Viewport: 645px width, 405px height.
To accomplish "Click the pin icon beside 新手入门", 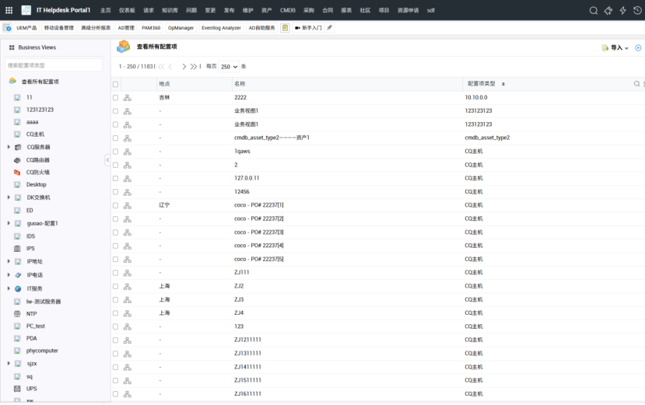I will coord(329,27).
